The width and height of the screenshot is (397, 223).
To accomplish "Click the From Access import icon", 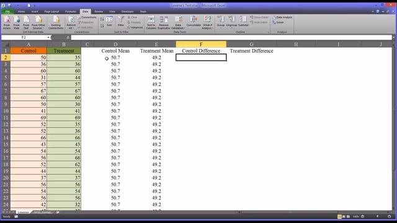I will 7,22.
